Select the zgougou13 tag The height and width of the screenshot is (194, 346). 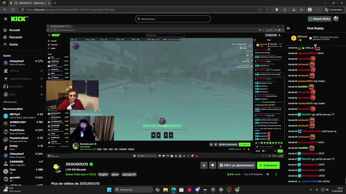pos(129,174)
